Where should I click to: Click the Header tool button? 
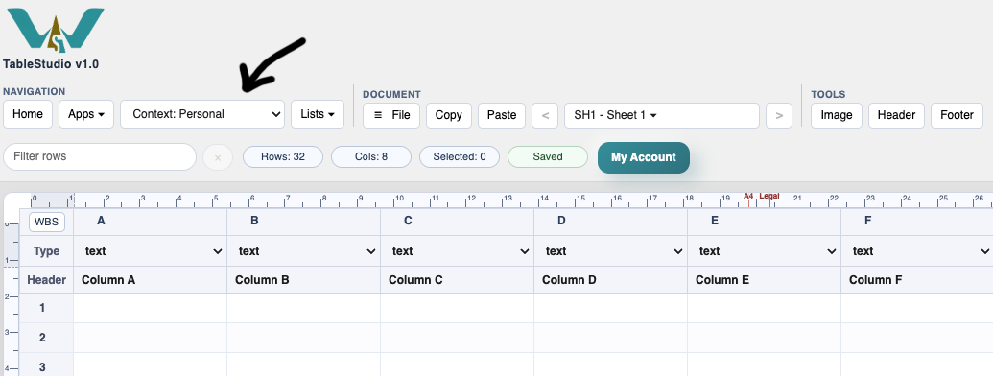pos(896,115)
